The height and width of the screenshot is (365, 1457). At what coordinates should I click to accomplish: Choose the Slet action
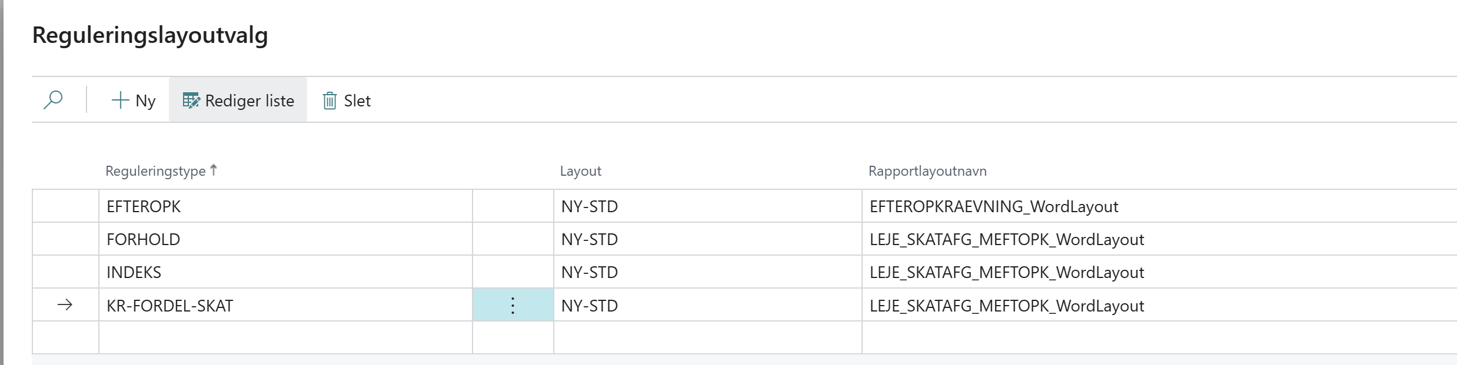(347, 101)
